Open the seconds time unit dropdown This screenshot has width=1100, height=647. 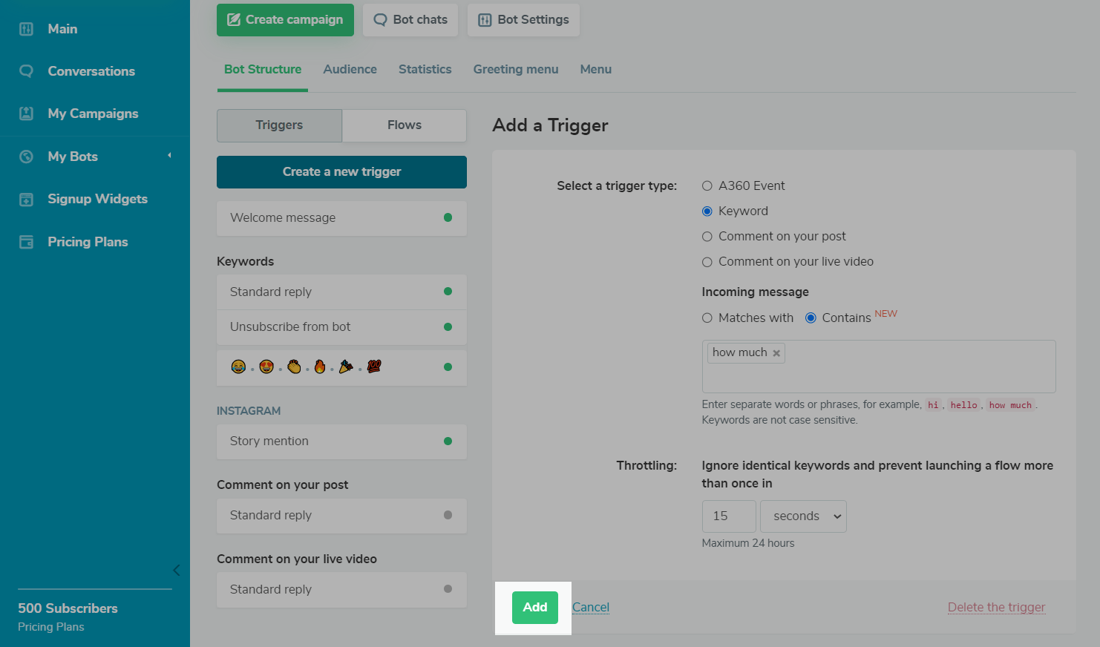coord(803,516)
